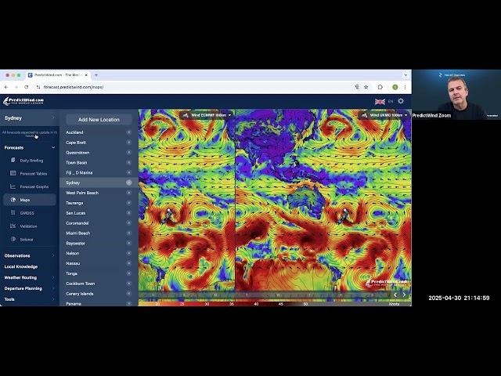Expand the Tools section

(30, 299)
